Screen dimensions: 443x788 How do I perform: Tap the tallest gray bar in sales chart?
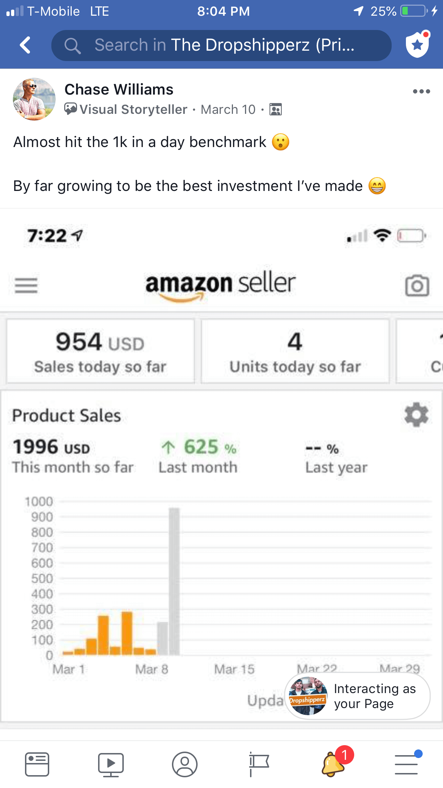click(x=174, y=581)
